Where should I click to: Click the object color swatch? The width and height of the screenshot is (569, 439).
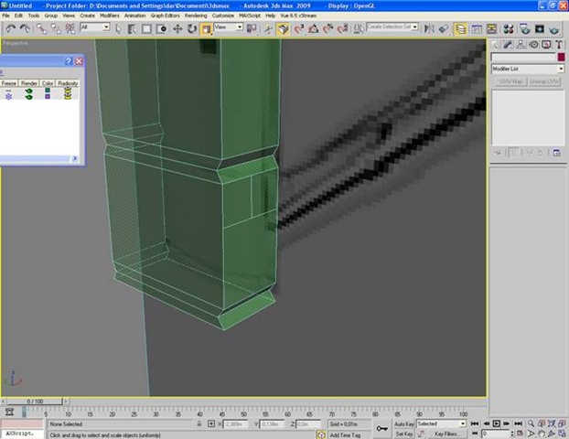560,58
